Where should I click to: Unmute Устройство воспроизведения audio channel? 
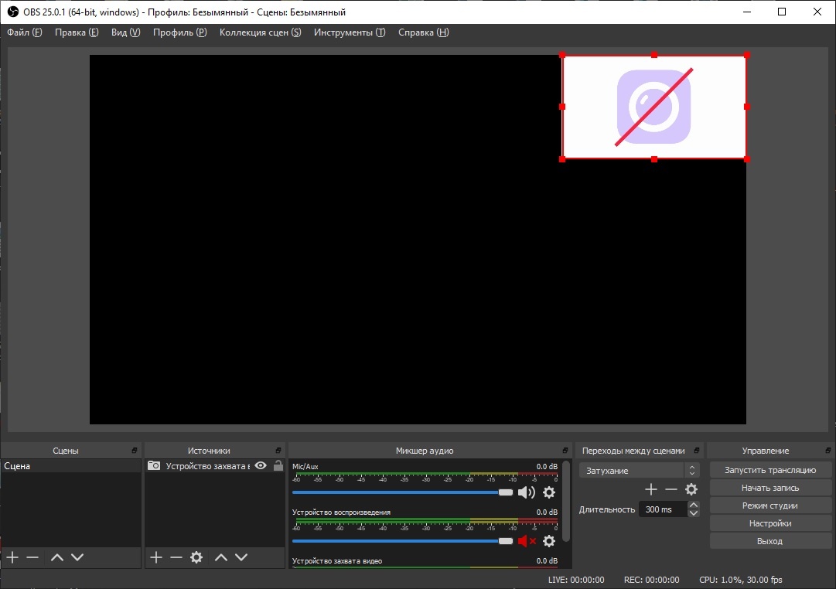coord(527,542)
